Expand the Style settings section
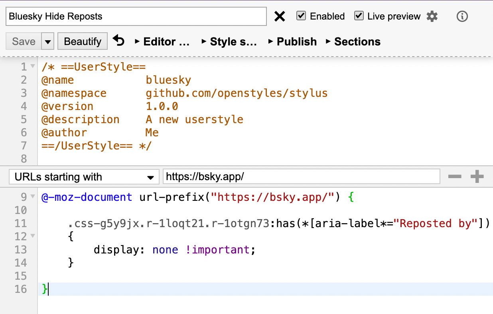Viewport: 493px width, 314px height. [x=229, y=41]
